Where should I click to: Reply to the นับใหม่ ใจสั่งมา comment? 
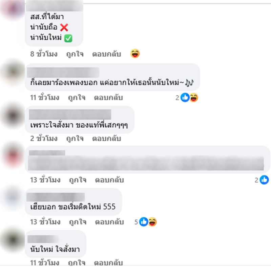point(108,263)
